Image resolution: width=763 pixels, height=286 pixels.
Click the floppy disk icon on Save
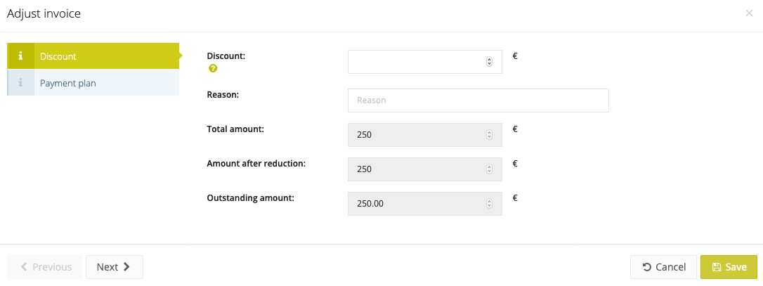(717, 267)
